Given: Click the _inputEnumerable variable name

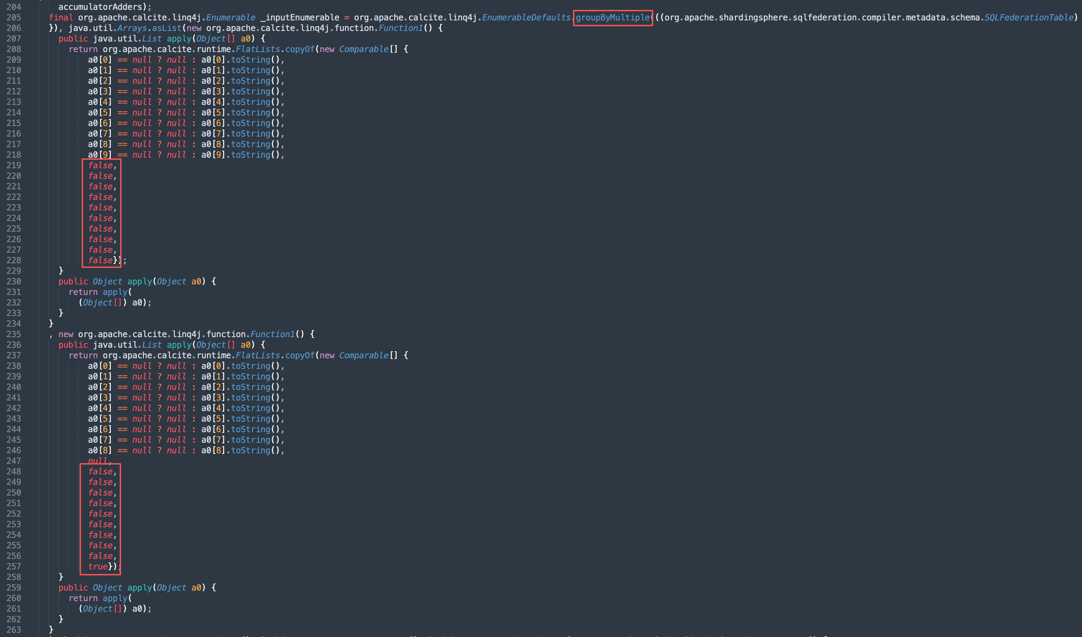Looking at the screenshot, I should click(299, 18).
